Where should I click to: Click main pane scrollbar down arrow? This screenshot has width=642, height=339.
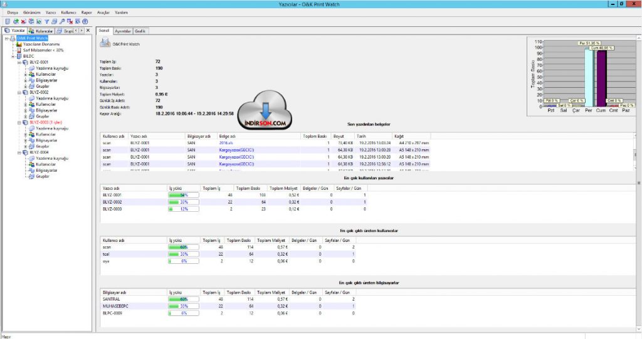point(639,329)
